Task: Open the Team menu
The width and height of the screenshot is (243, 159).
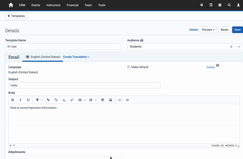Action: (88, 5)
